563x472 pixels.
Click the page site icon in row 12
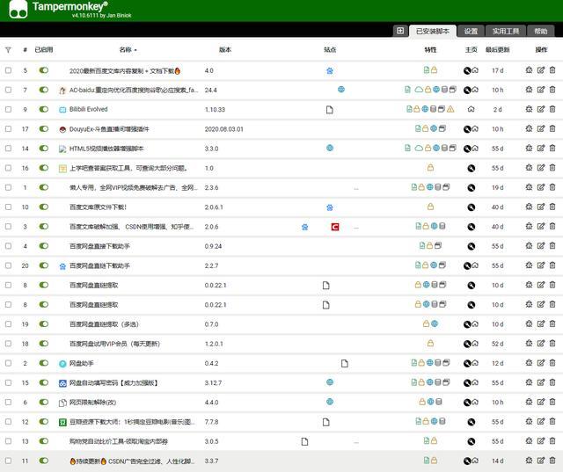coord(325,422)
